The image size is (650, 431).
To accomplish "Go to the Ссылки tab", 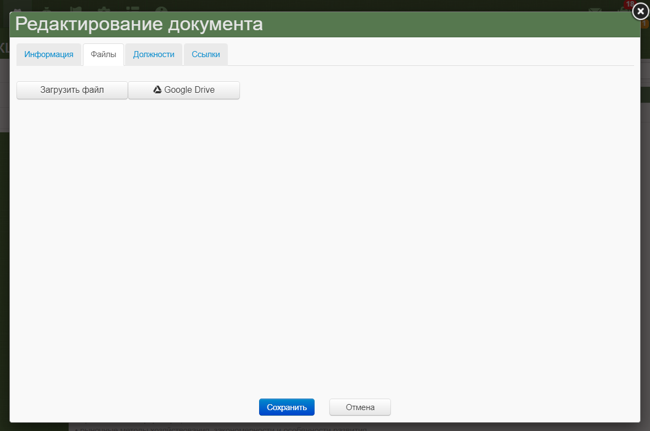I will (206, 55).
